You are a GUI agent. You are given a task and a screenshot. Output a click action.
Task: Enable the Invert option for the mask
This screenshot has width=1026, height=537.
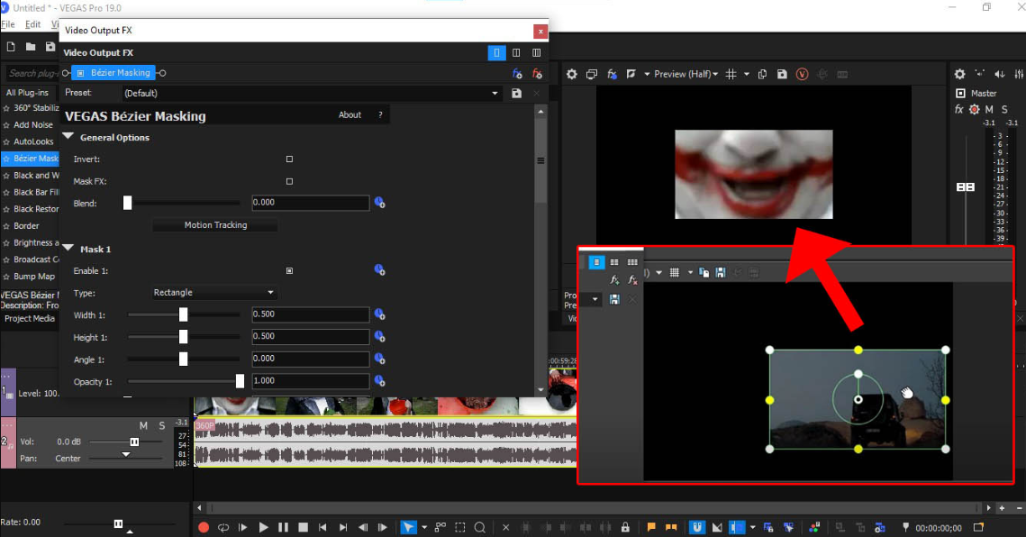[288, 159]
